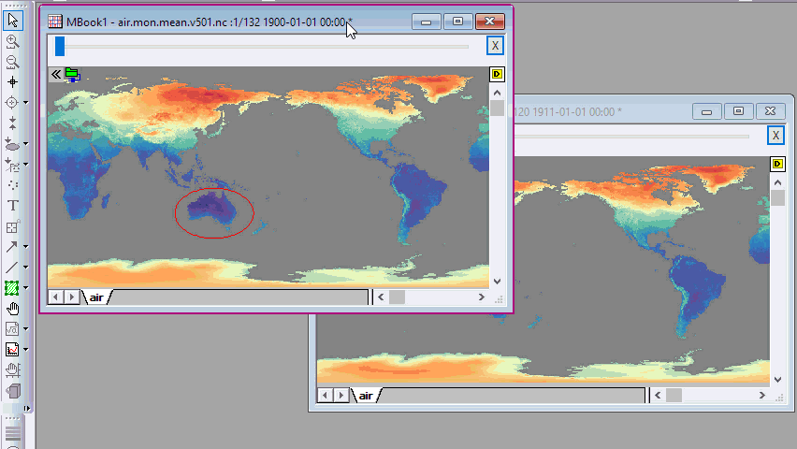The width and height of the screenshot is (797, 449).
Task: Select the Text tool
Action: 13,206
